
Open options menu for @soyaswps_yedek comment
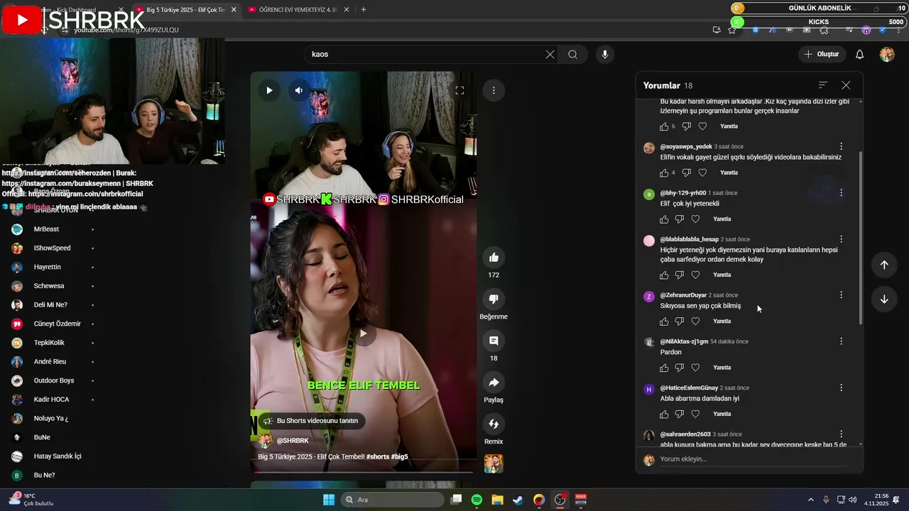click(x=842, y=146)
